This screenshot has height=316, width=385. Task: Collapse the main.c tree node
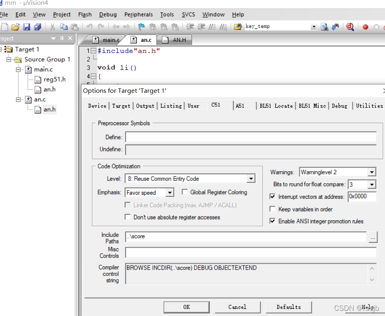tap(18, 70)
